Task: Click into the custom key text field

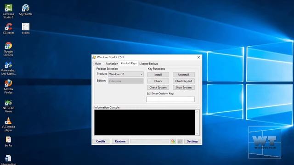Action: (170, 99)
